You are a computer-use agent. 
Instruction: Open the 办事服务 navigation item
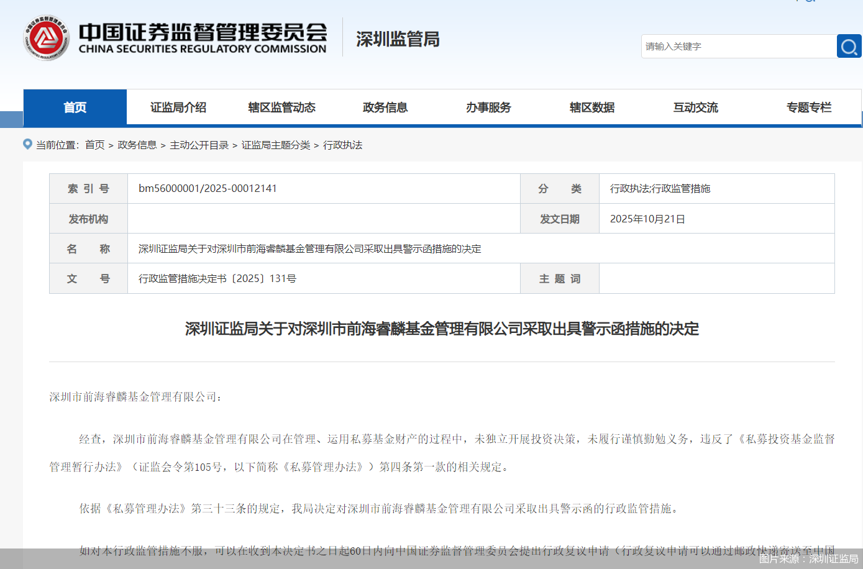click(x=488, y=107)
